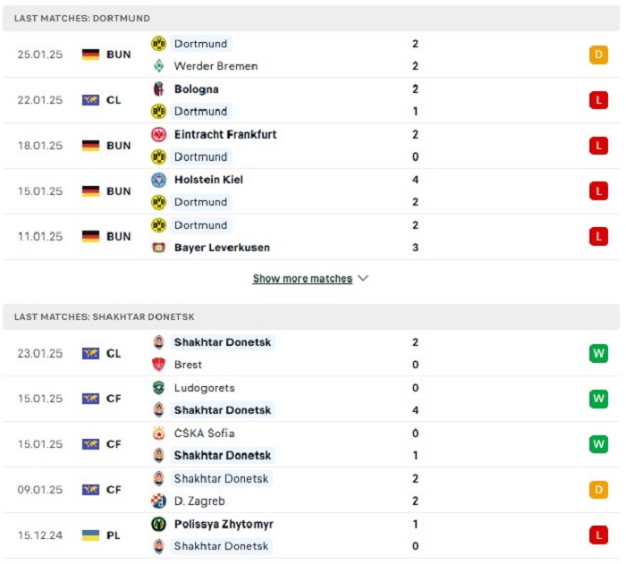The image size is (626, 564).
Task: Click the draw badge for Dortmund vs Werder Bremen
Action: 598,55
